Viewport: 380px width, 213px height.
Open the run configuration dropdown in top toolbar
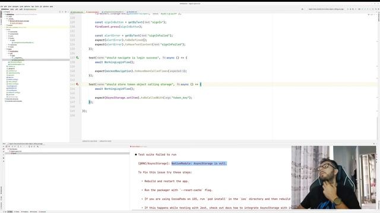point(326,9)
